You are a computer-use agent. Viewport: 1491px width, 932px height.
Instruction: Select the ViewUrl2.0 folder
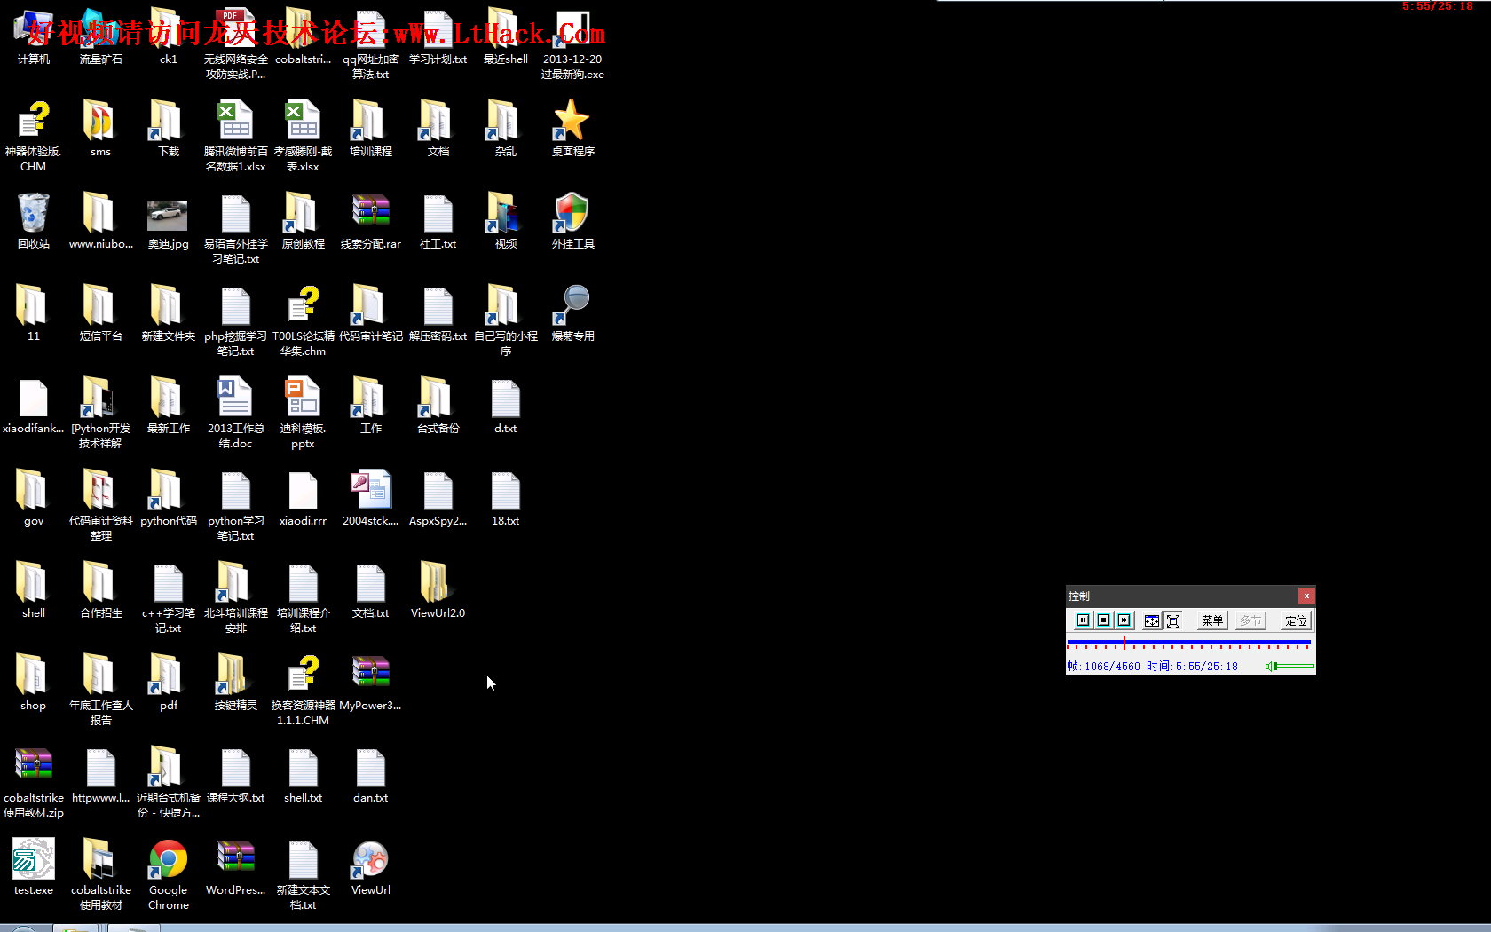tap(438, 589)
